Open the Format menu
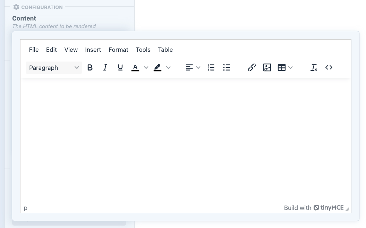The height and width of the screenshot is (228, 366). [x=118, y=50]
